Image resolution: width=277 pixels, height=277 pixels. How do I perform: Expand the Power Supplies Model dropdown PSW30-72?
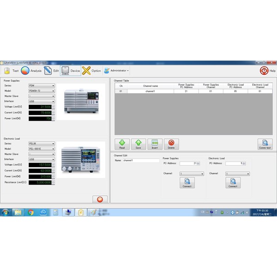pyautogui.click(x=42, y=91)
